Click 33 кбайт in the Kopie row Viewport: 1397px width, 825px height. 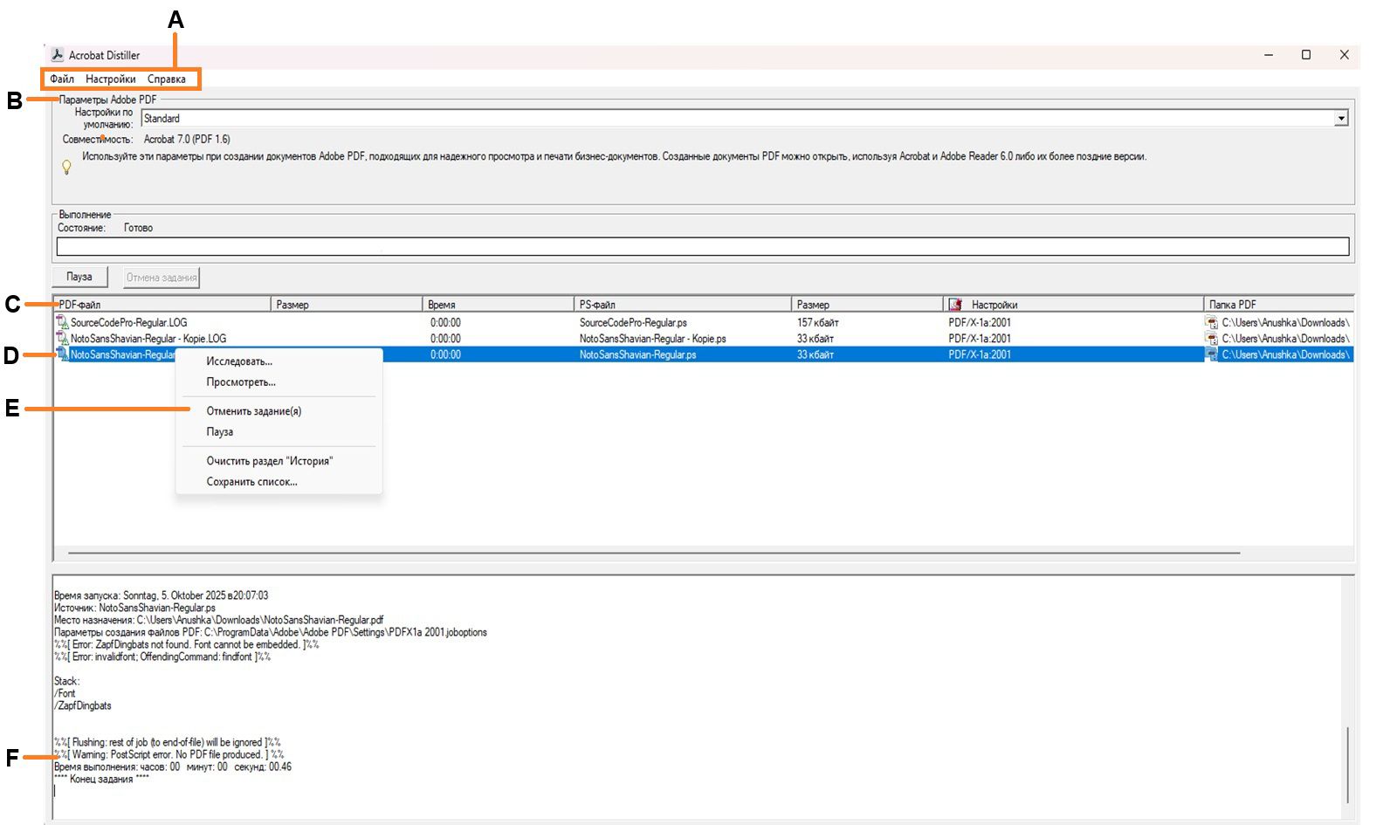point(815,339)
